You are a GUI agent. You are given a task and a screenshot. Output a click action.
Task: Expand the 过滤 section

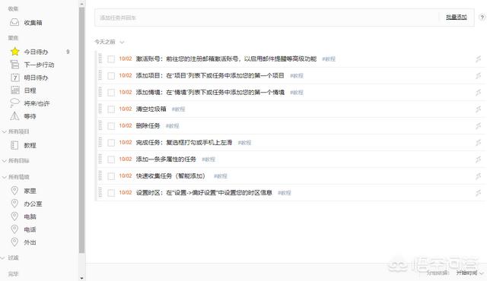click(3, 257)
